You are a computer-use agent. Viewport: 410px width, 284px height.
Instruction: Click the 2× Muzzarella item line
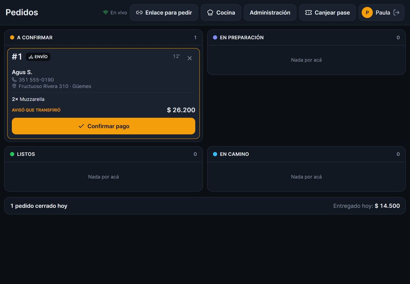point(28,99)
